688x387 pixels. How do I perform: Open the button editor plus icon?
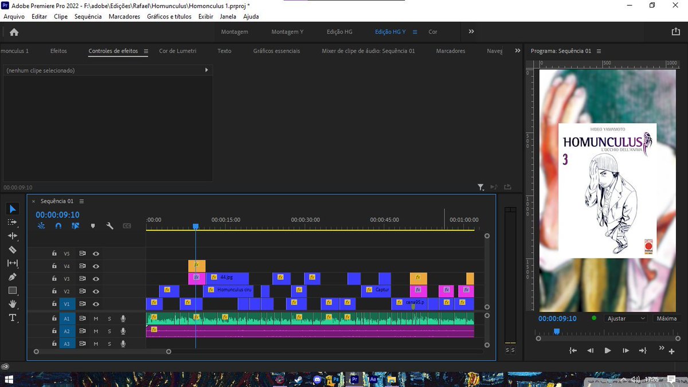click(x=672, y=351)
